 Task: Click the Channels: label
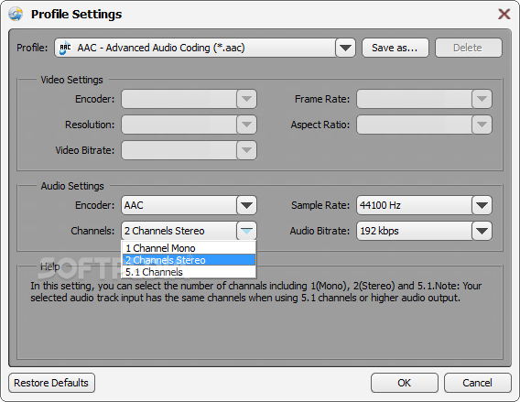[92, 231]
